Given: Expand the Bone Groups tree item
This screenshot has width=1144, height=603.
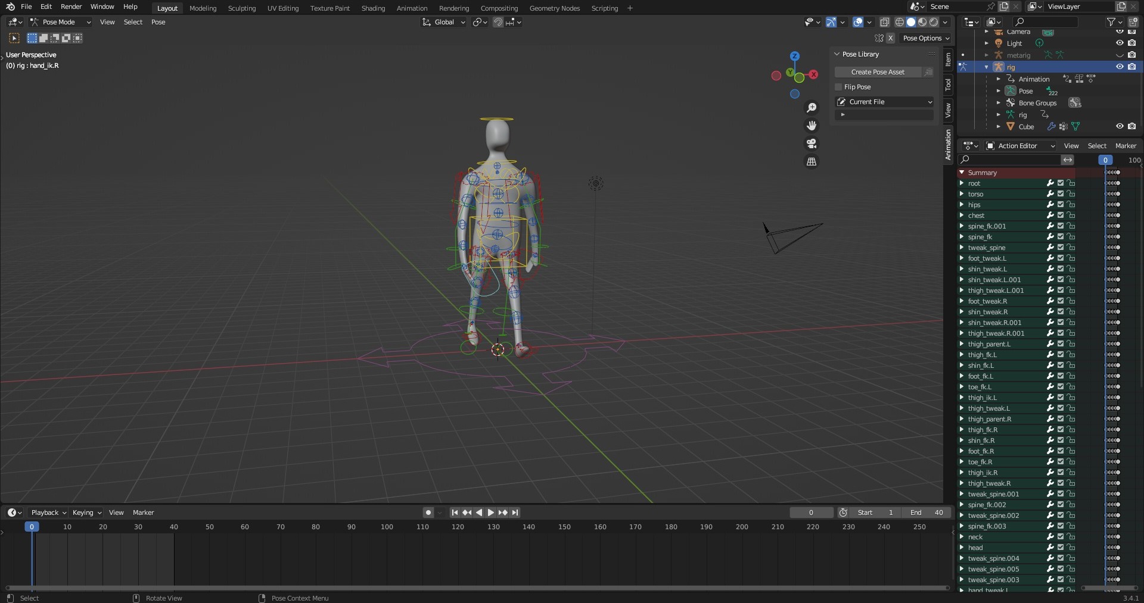Looking at the screenshot, I should tap(999, 103).
